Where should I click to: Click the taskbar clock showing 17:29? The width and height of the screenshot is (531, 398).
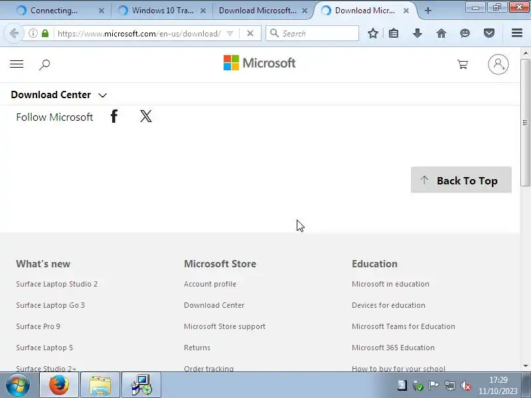click(498, 385)
